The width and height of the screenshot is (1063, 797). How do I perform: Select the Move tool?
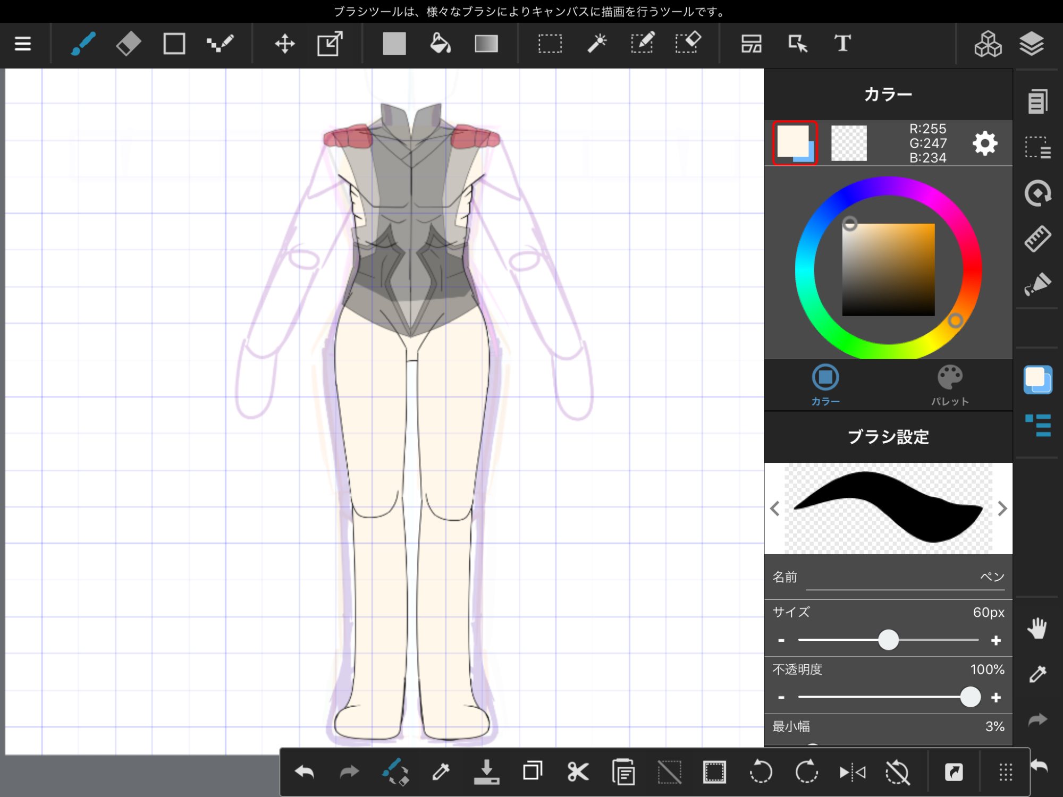[285, 44]
